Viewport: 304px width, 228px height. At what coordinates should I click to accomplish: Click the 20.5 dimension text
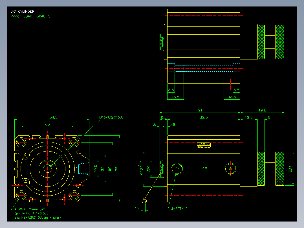96,169
